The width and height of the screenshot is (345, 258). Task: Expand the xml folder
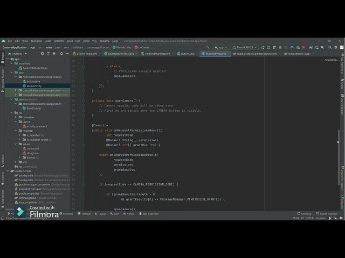point(16,162)
